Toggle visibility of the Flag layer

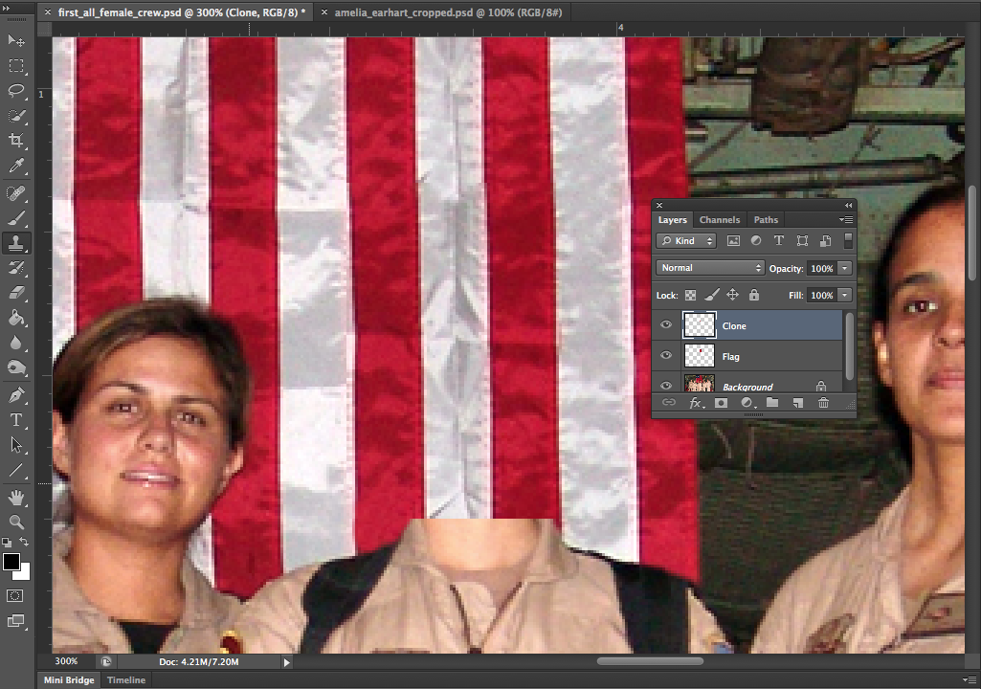[666, 356]
